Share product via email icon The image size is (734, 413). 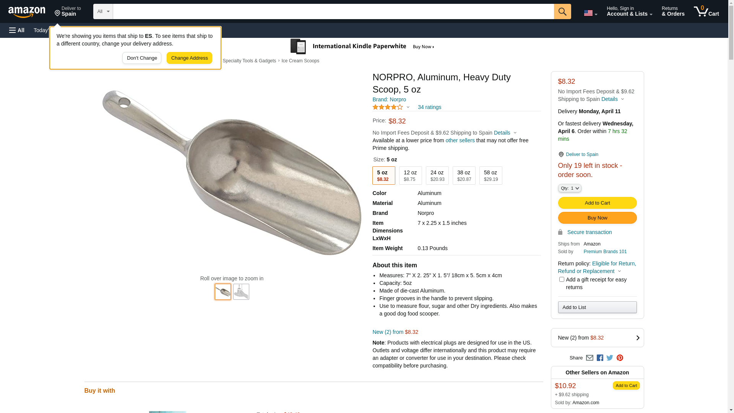pyautogui.click(x=589, y=358)
